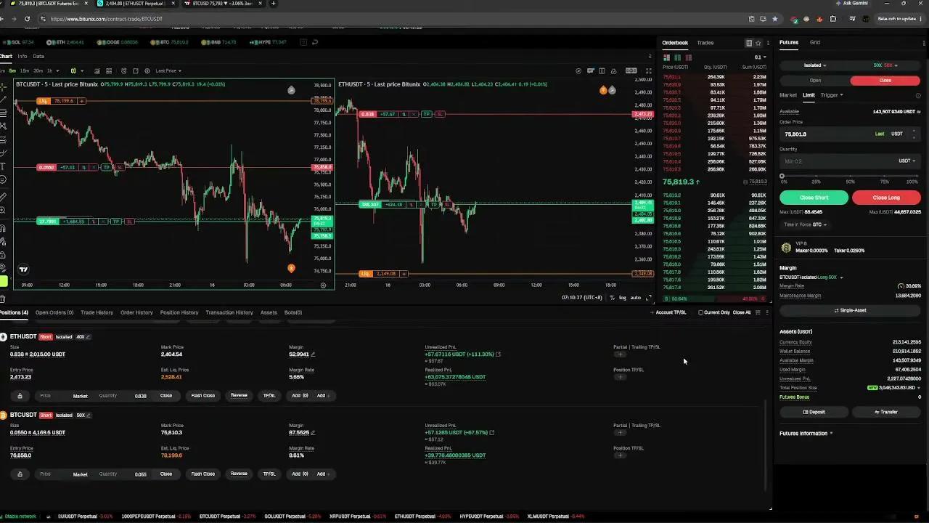Click the Close Short button
This screenshot has width=929, height=523.
tap(814, 198)
